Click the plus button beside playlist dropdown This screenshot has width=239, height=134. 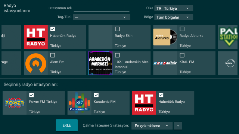178,126
